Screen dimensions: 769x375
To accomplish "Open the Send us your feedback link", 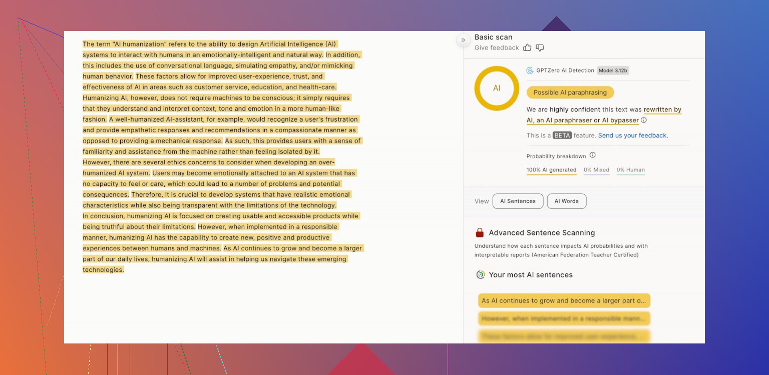I will click(x=633, y=136).
